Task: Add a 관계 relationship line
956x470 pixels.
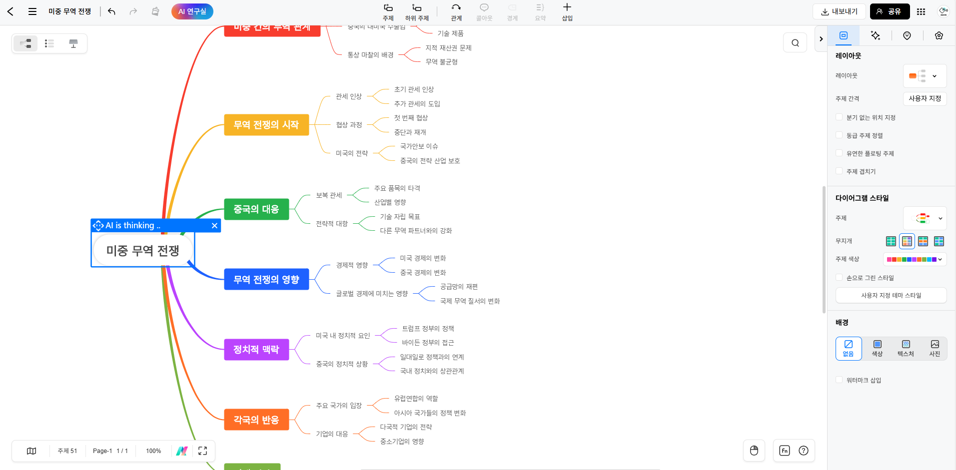Action: pyautogui.click(x=456, y=12)
